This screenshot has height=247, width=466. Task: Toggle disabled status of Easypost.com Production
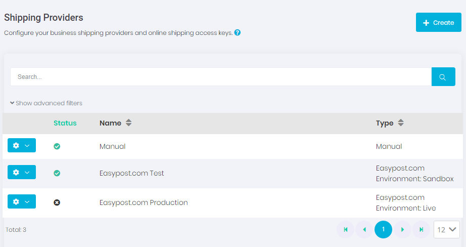point(57,202)
